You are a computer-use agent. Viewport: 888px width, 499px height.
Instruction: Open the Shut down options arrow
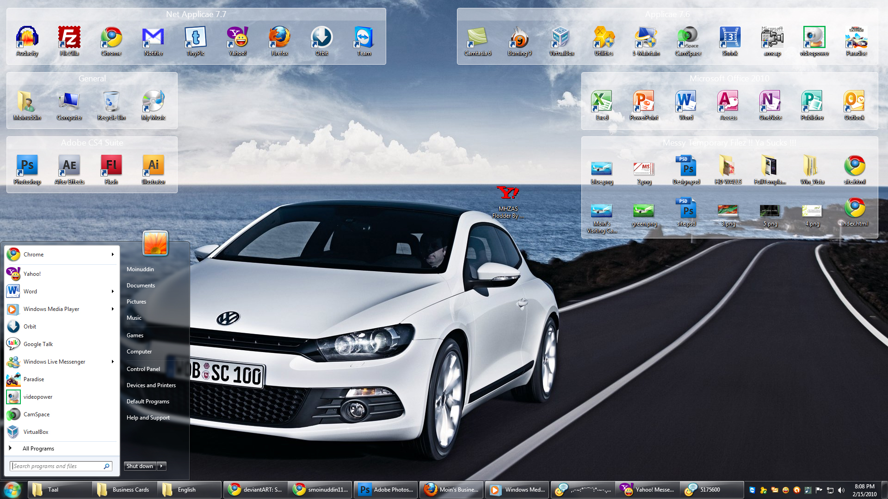pos(161,466)
